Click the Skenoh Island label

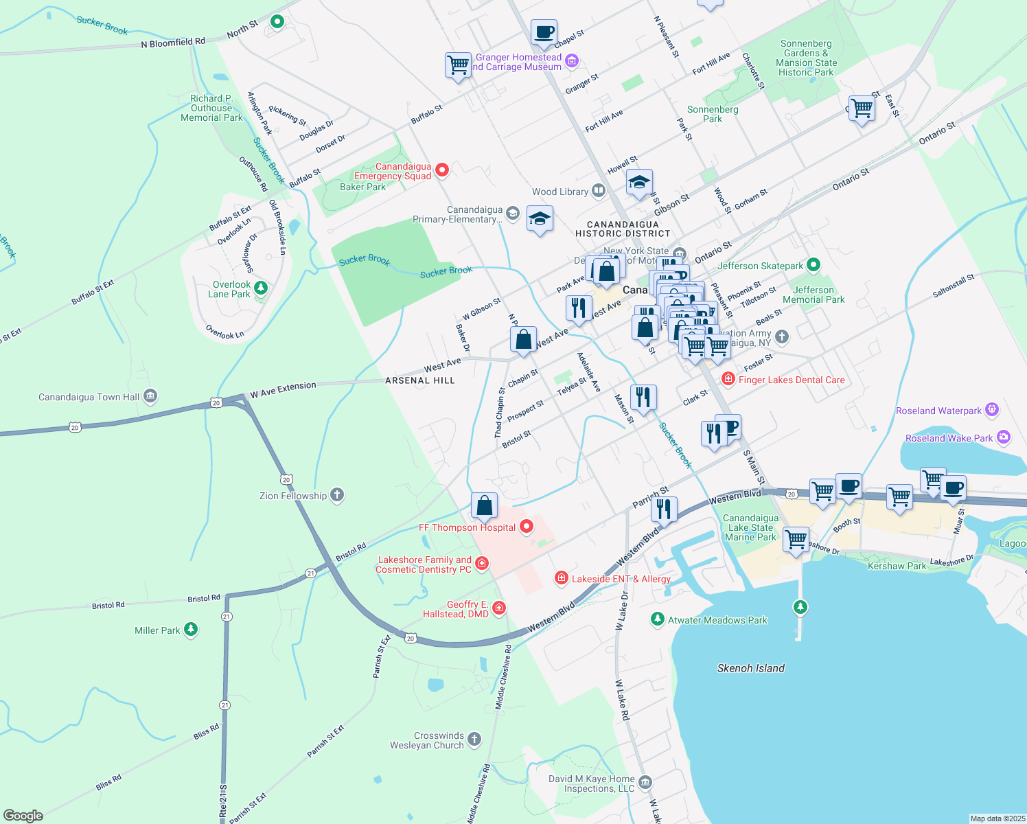[x=750, y=668]
